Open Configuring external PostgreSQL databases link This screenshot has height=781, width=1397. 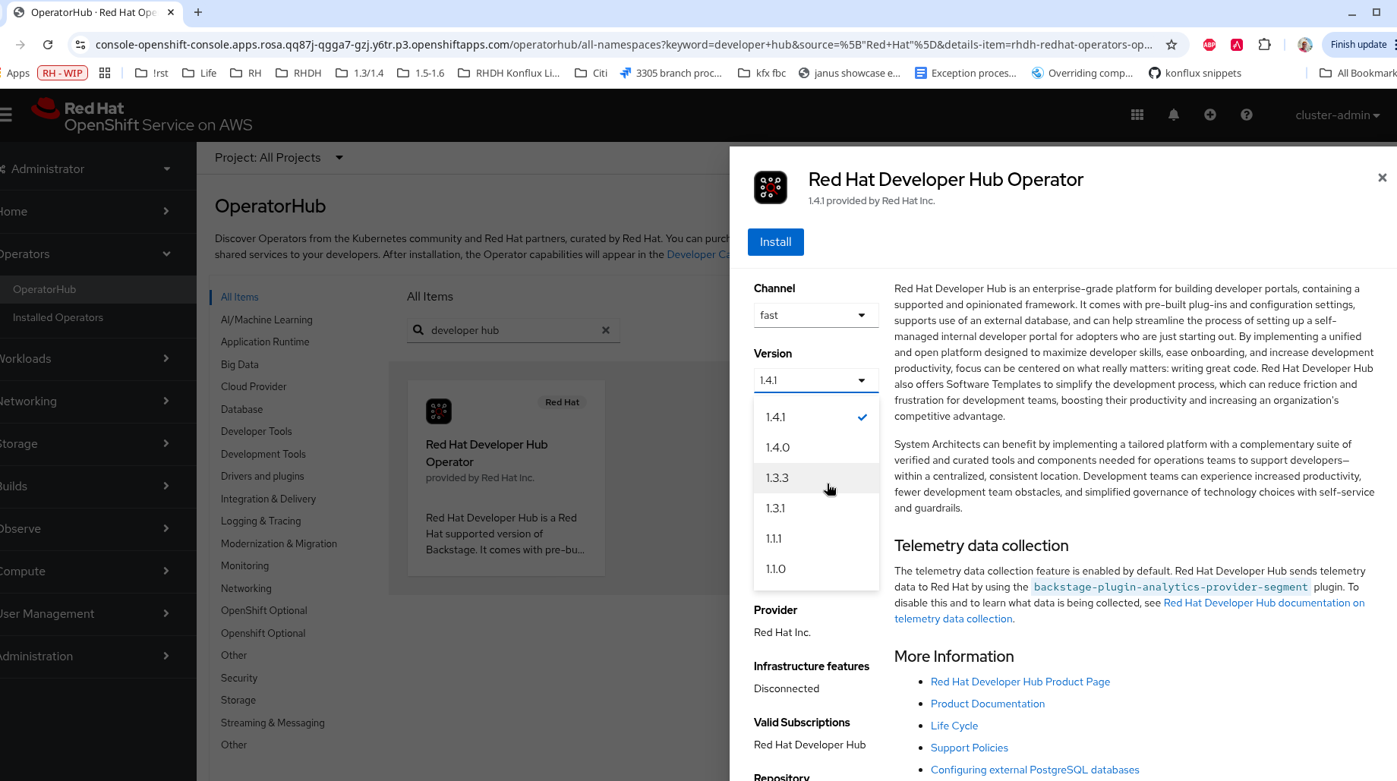[x=1034, y=770]
